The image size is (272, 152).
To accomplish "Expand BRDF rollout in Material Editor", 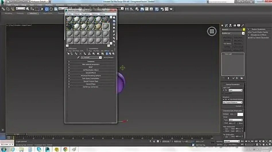I will click(x=91, y=67).
